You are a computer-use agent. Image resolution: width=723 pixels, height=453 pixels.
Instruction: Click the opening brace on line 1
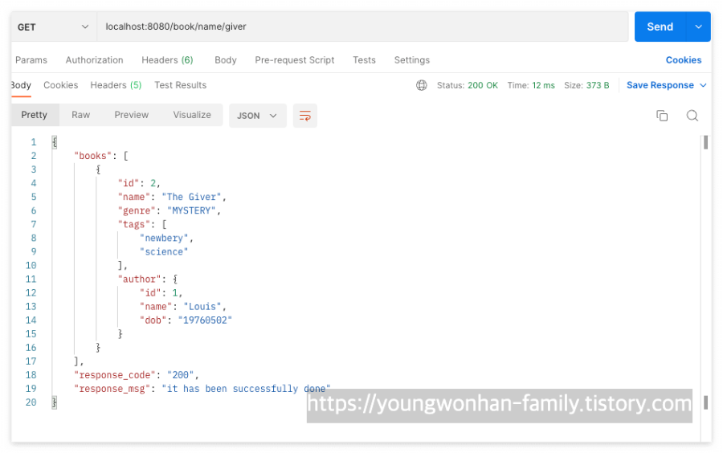pyautogui.click(x=55, y=142)
